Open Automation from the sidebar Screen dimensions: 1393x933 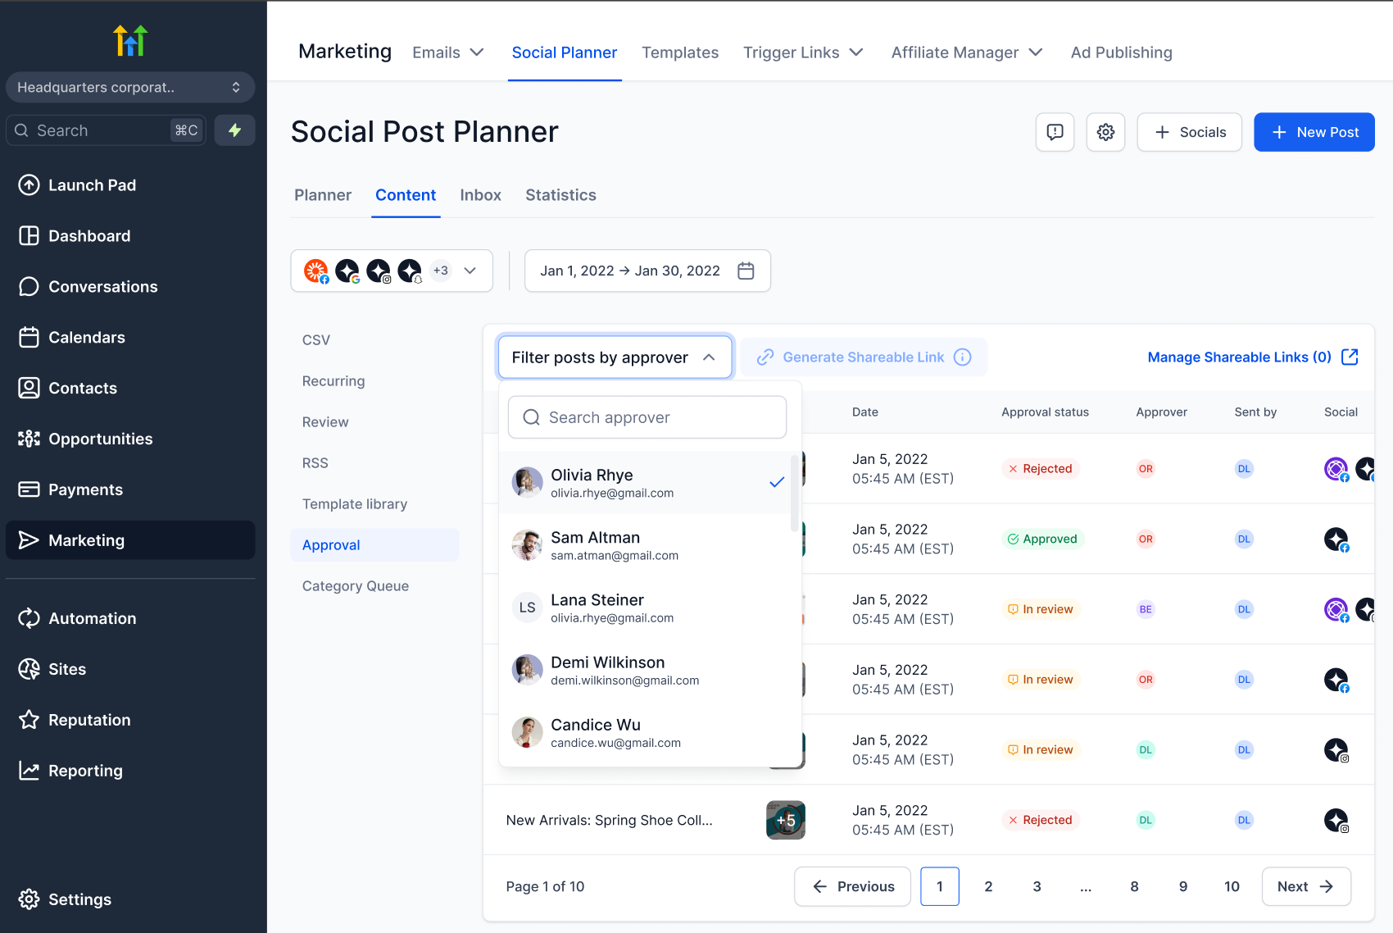(92, 618)
